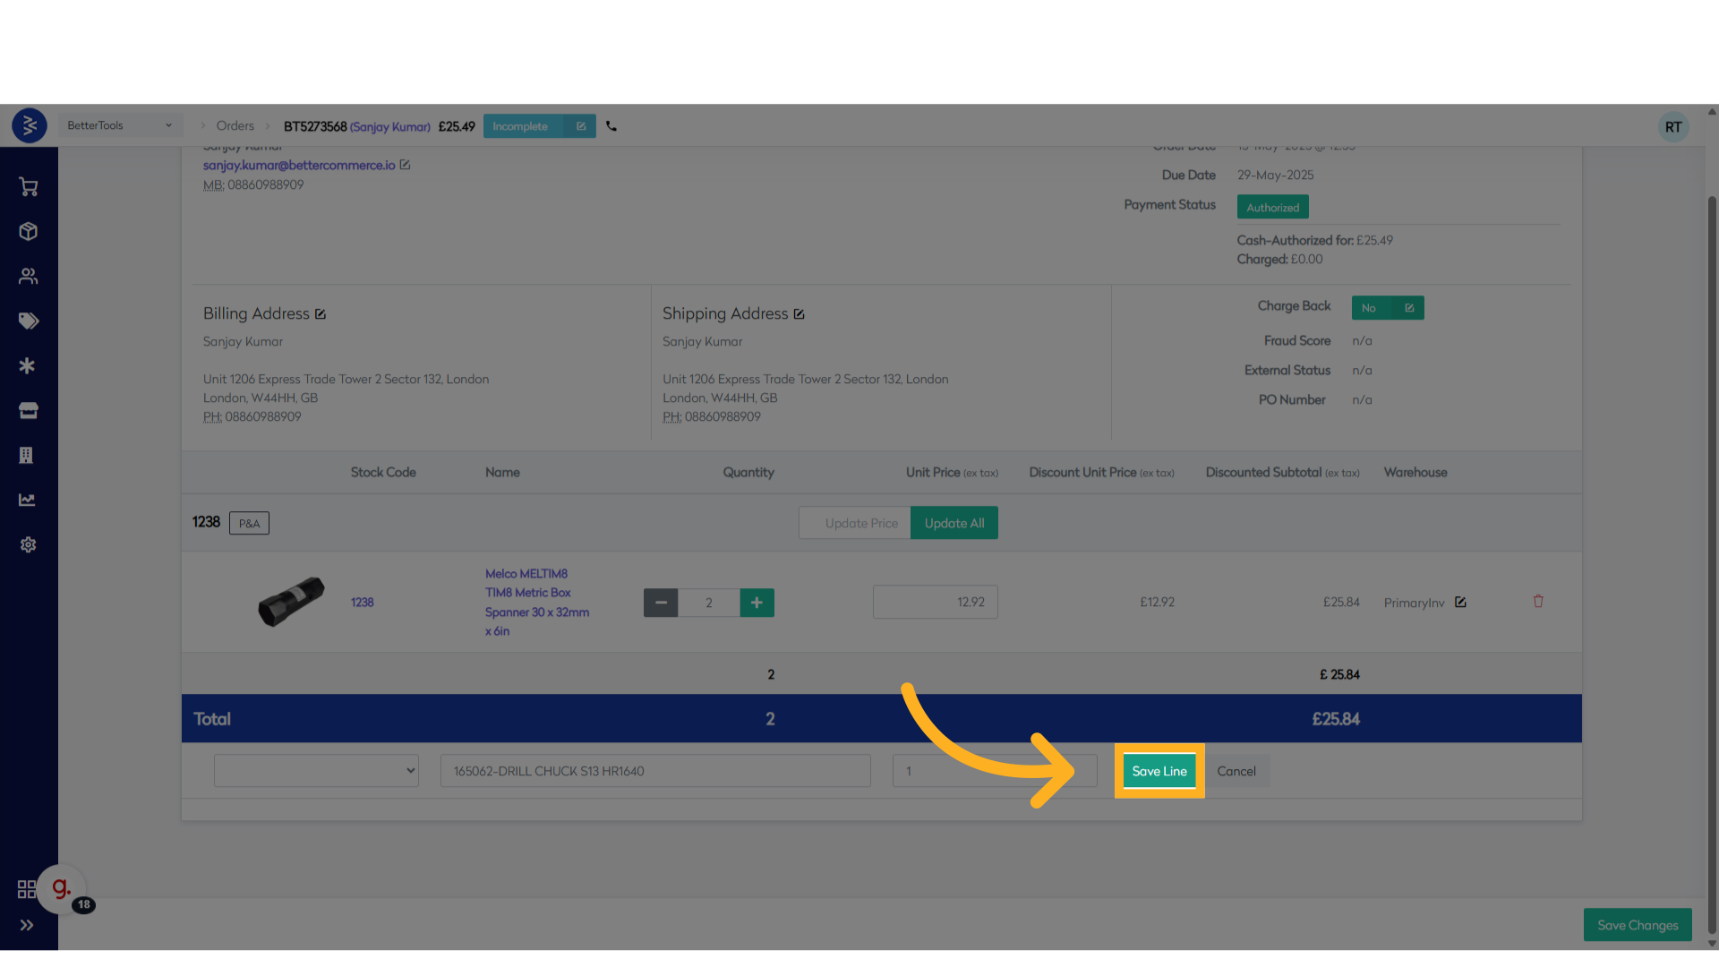Open the promotions tag sidebar icon
1719x967 pixels.
(28, 321)
